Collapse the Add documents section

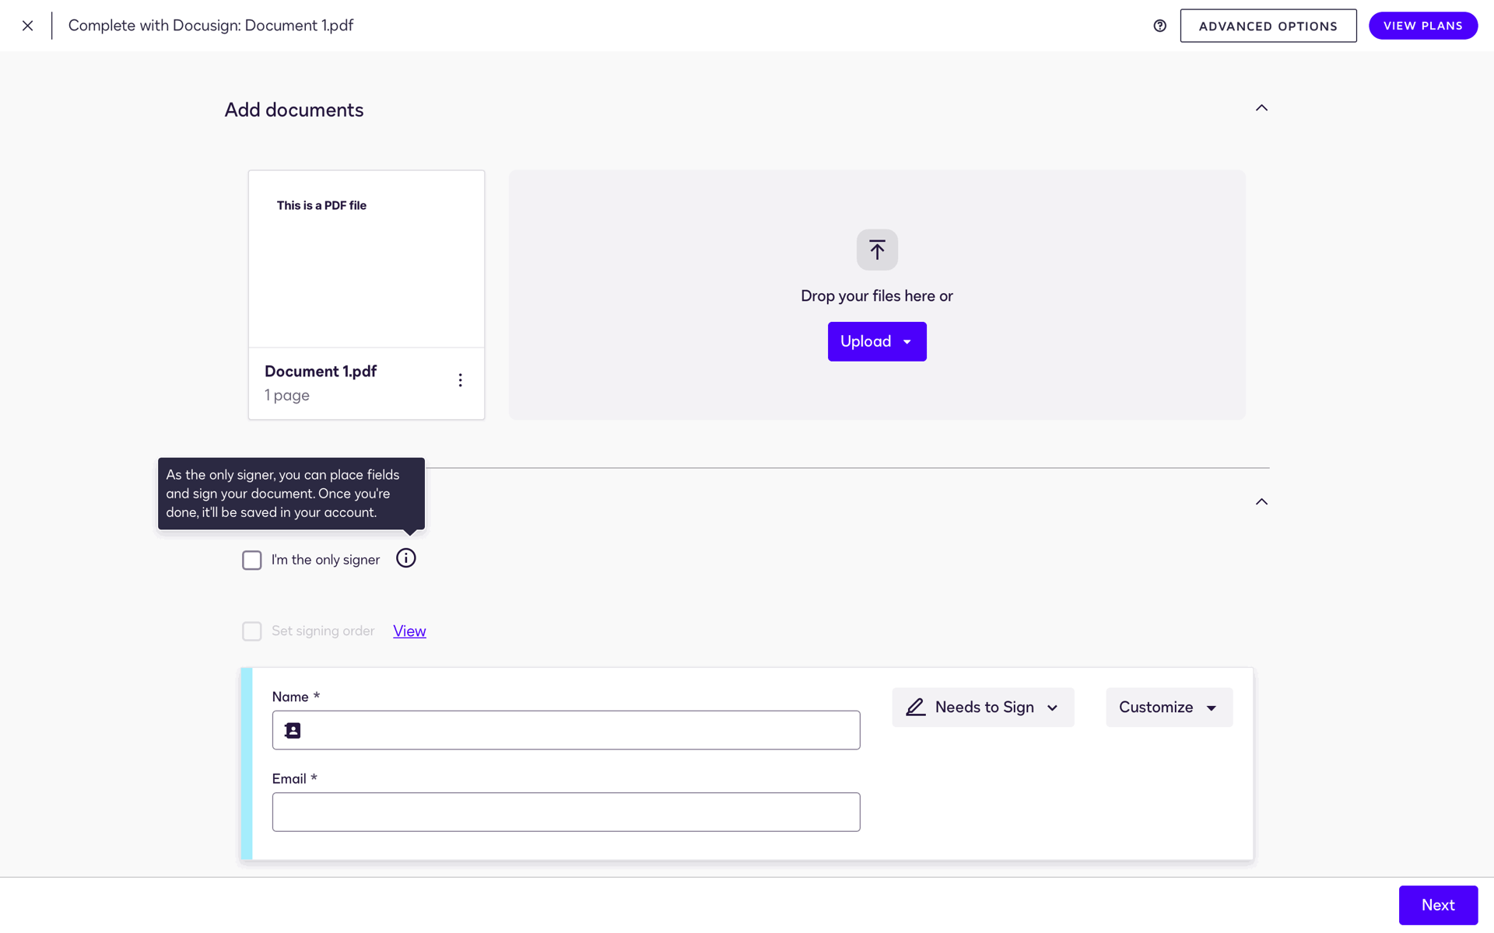click(1261, 108)
